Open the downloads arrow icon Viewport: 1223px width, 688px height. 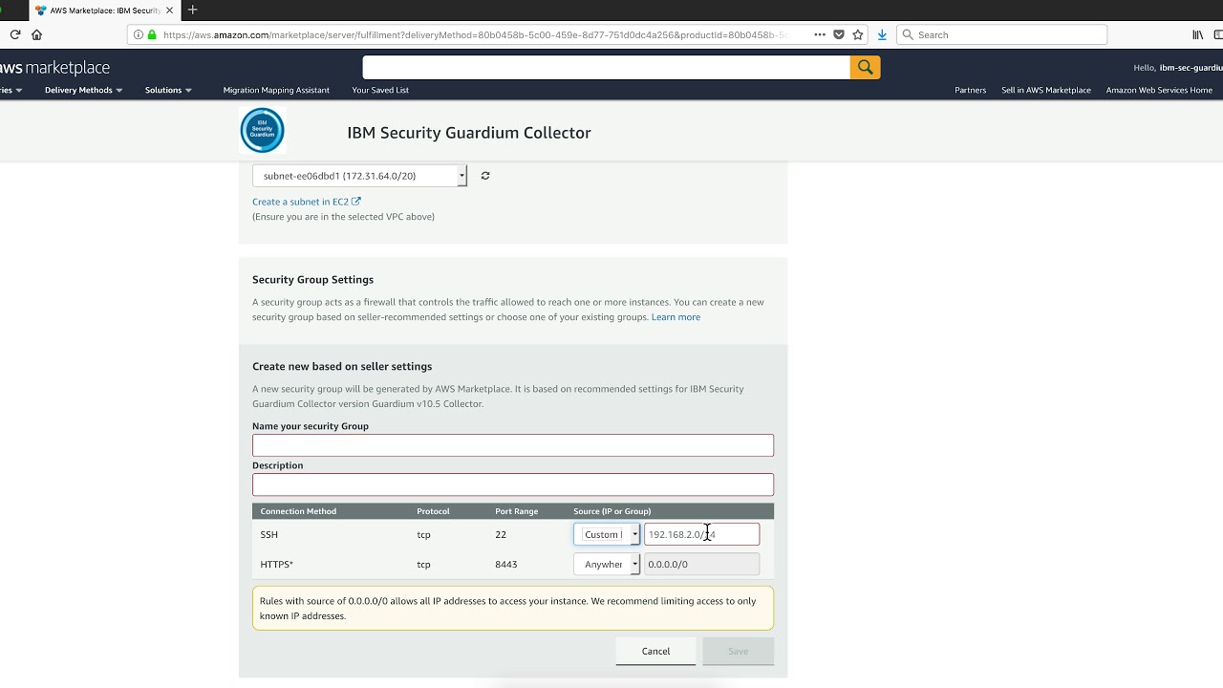tap(882, 34)
